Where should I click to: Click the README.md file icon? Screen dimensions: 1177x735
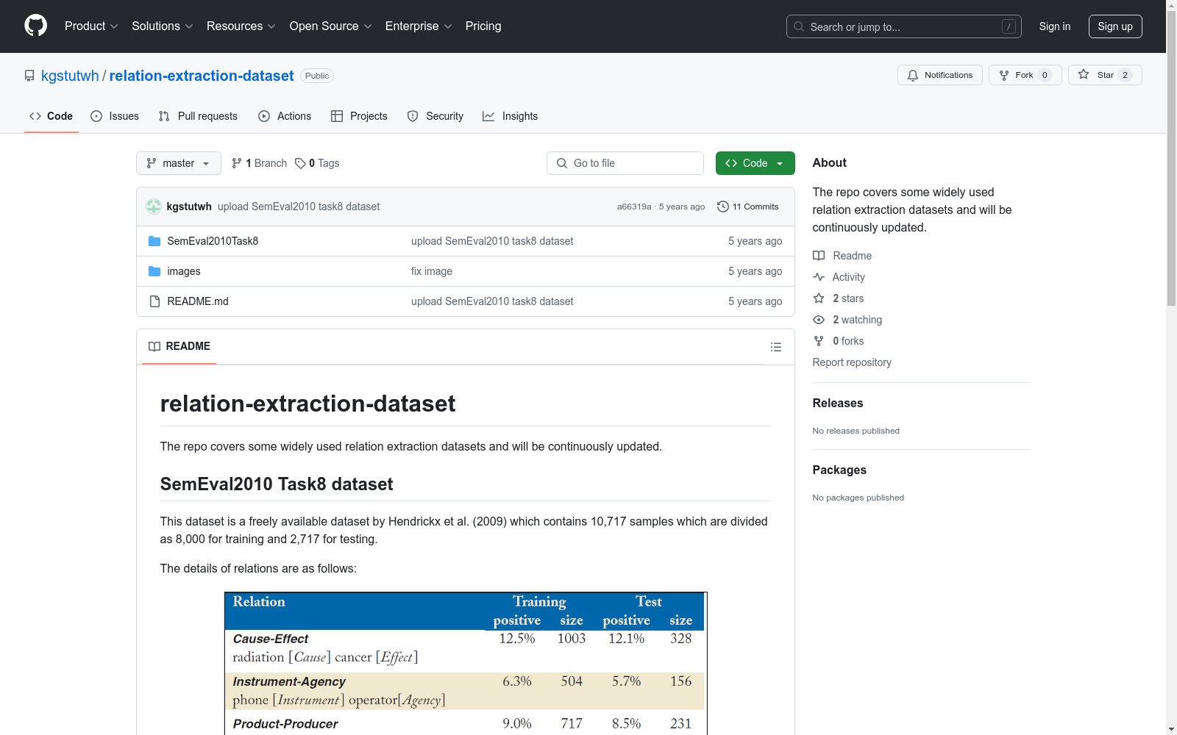coord(154,301)
